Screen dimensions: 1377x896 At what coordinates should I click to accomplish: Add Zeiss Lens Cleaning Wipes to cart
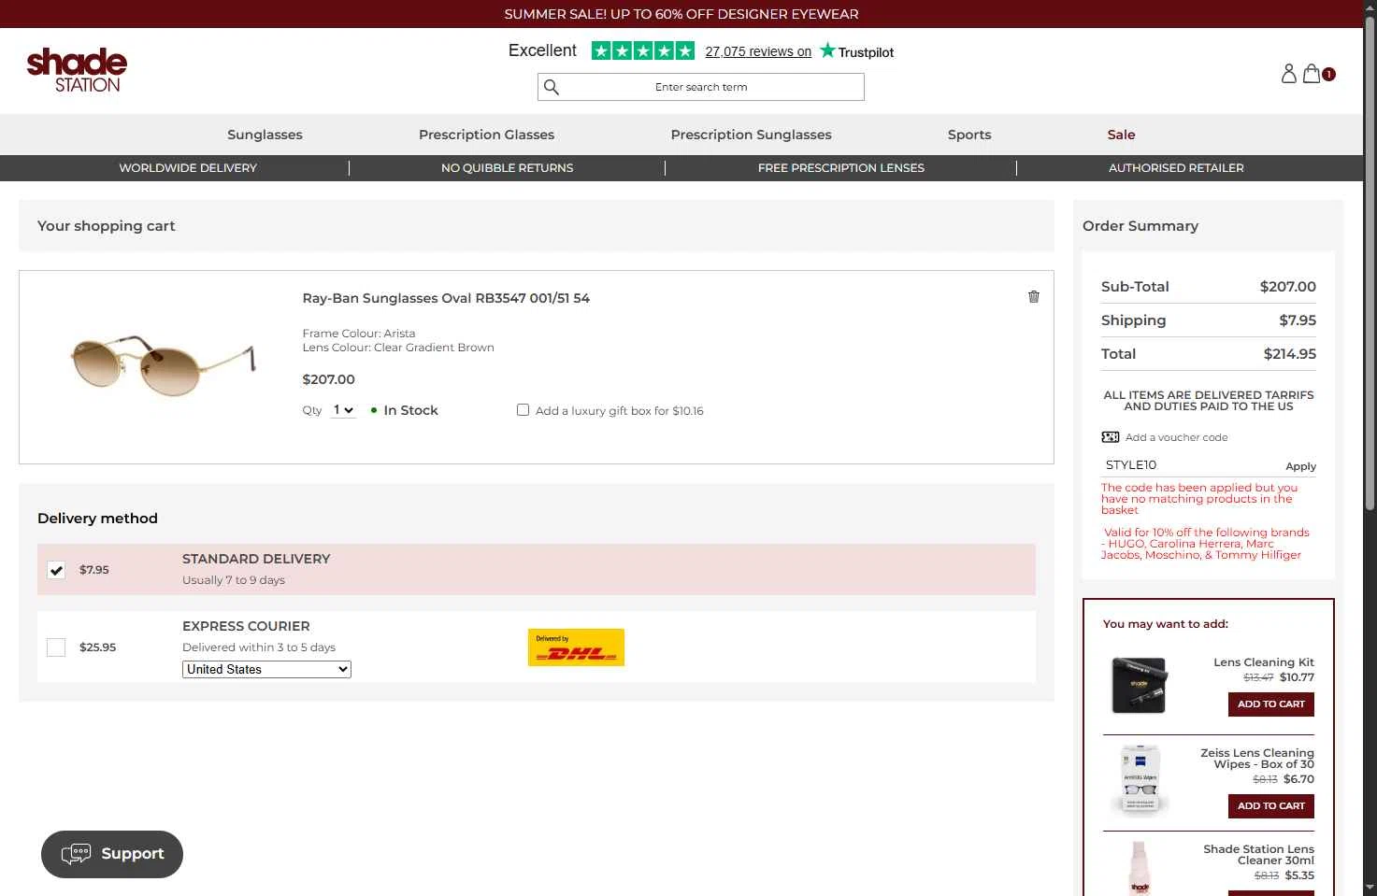click(x=1270, y=806)
